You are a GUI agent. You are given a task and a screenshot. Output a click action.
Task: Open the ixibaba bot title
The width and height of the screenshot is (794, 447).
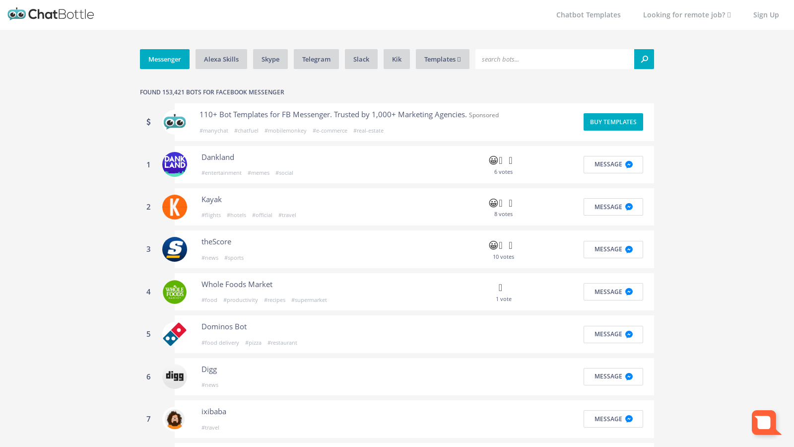[x=214, y=412]
